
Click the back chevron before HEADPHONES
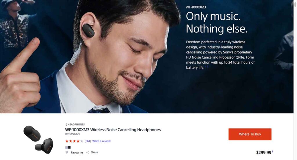(x=66, y=125)
